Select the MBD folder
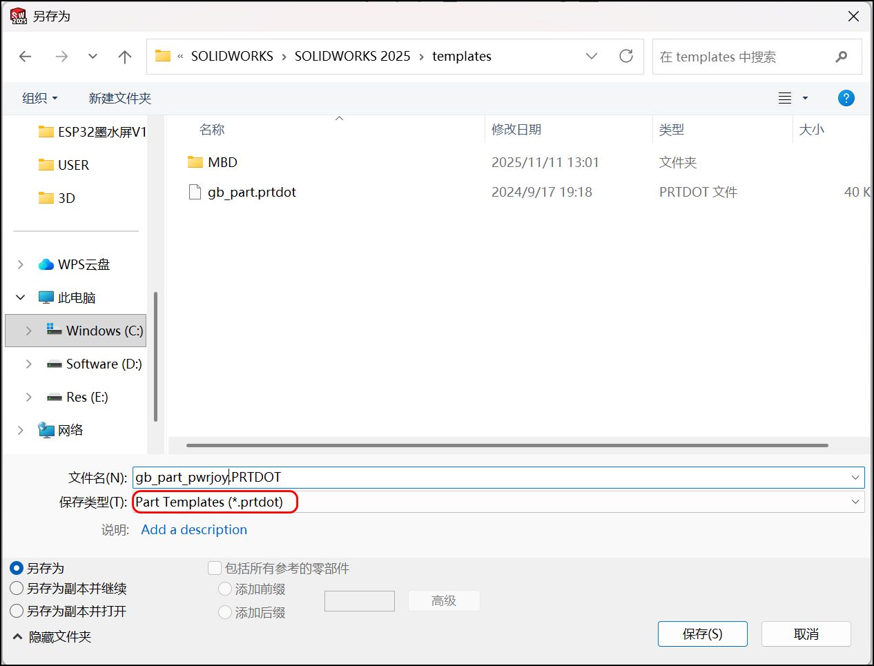The image size is (874, 666). 222,162
